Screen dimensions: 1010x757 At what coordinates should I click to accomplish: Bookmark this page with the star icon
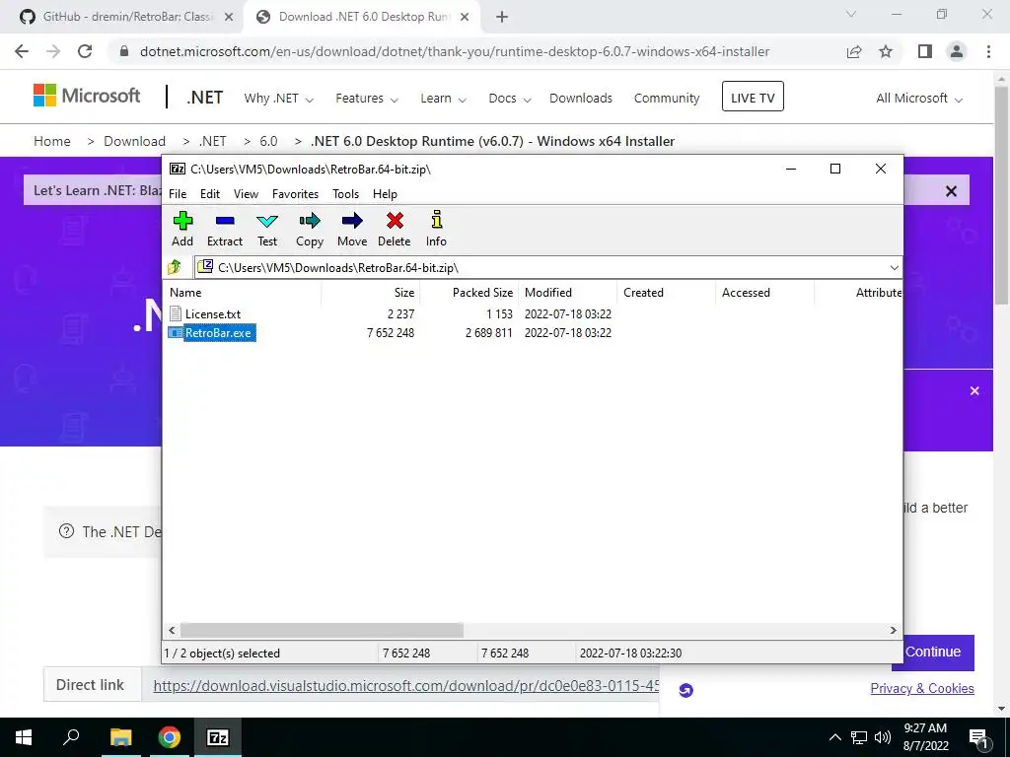coord(887,51)
